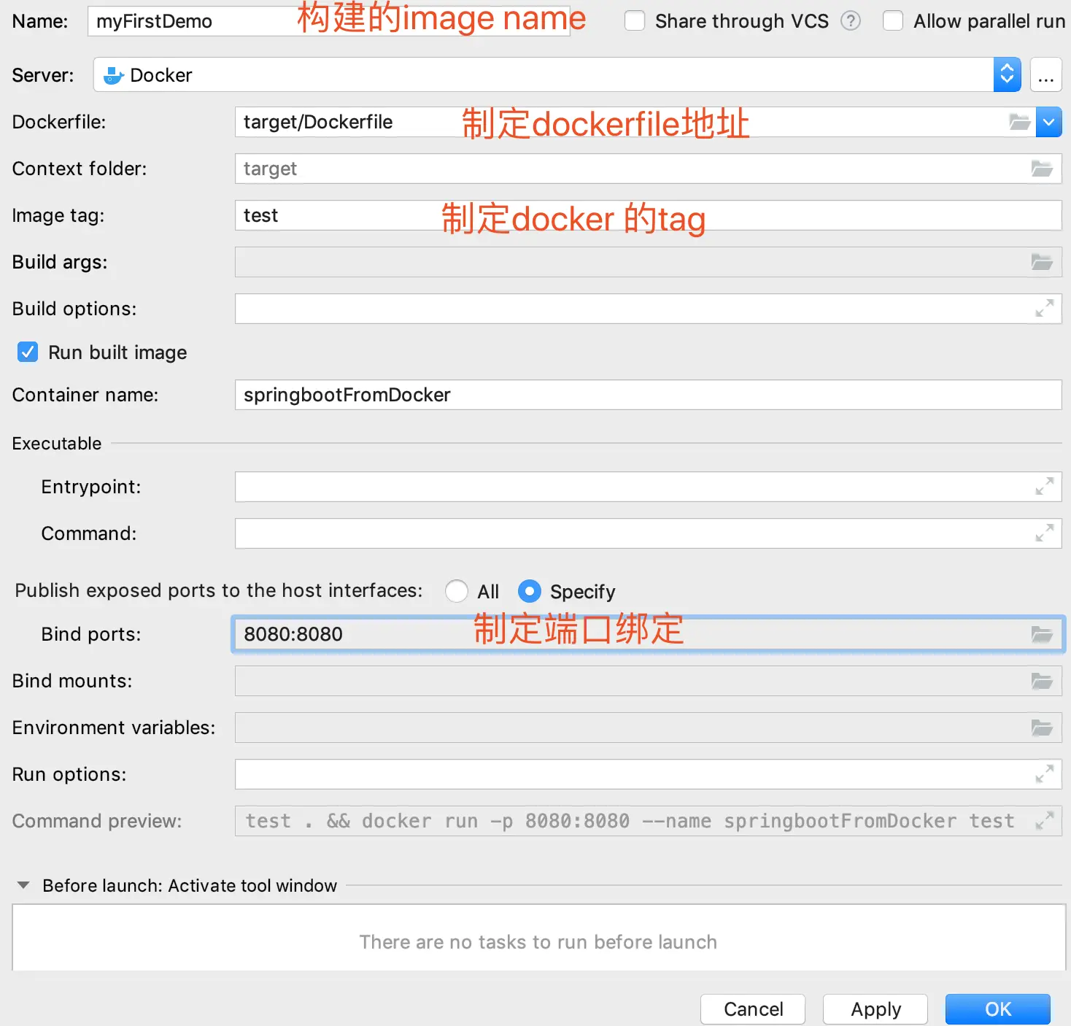The image size is (1071, 1026).
Task: Click the Context folder field
Action: pos(648,169)
